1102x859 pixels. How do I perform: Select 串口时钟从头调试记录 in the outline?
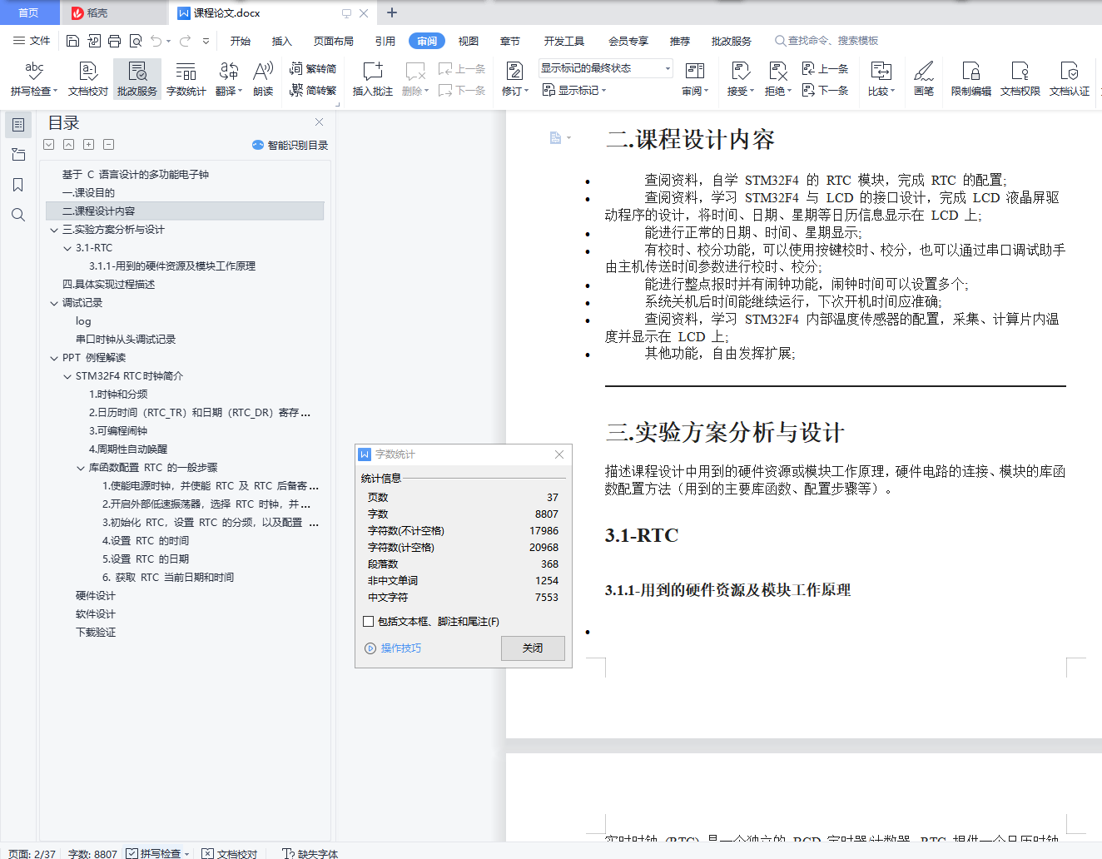pos(126,340)
